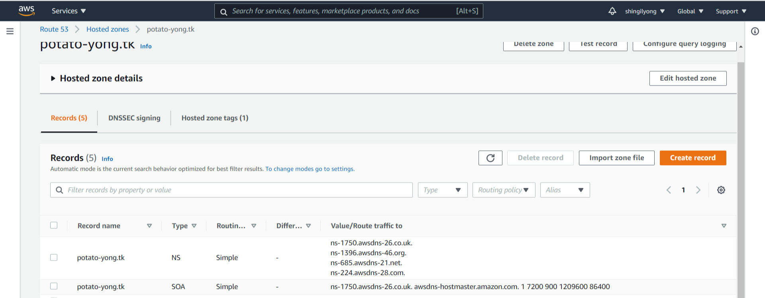Sort by Value/Route traffic to arrow
This screenshot has width=765, height=298.
pos(724,226)
